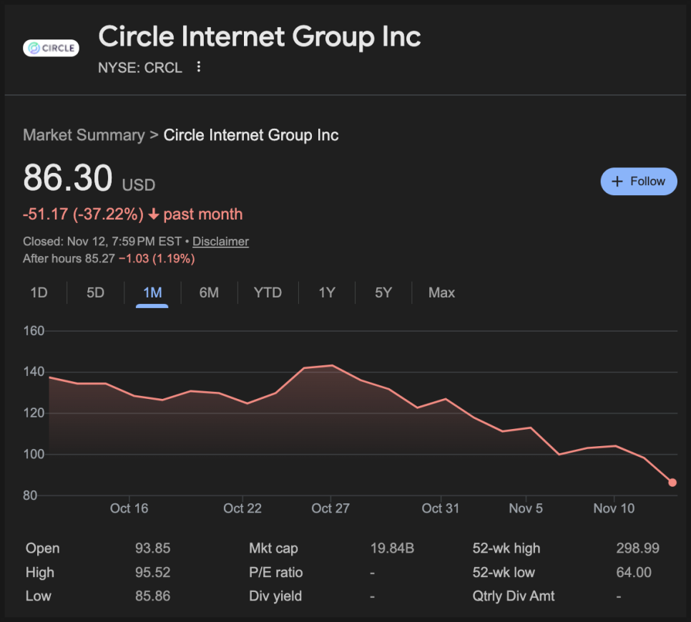Open the three-dot more options menu
This screenshot has height=622, width=691.
tap(199, 67)
